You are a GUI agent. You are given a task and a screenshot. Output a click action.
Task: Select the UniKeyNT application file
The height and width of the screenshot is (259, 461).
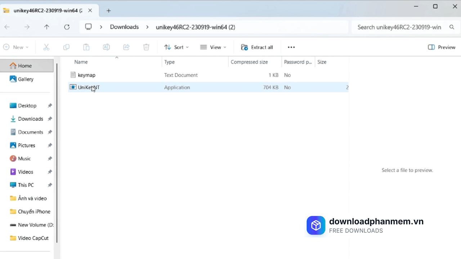[x=89, y=87]
